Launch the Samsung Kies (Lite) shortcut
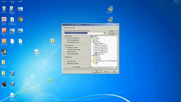The width and height of the screenshot is (181, 102). click(x=4, y=30)
